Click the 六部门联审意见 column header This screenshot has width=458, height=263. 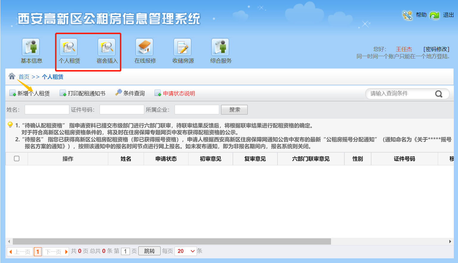(311, 159)
